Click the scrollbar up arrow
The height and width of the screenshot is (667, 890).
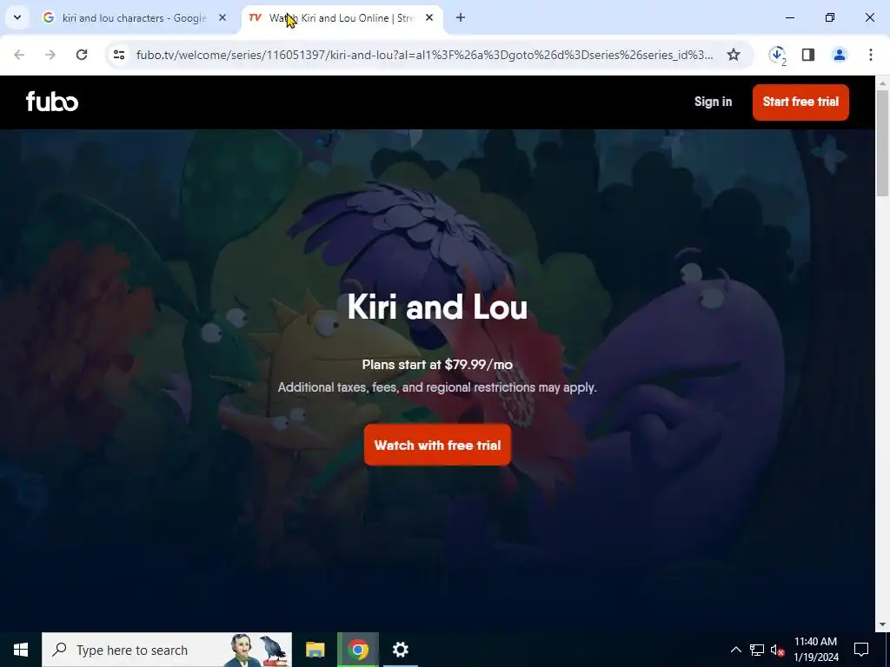pyautogui.click(x=883, y=83)
